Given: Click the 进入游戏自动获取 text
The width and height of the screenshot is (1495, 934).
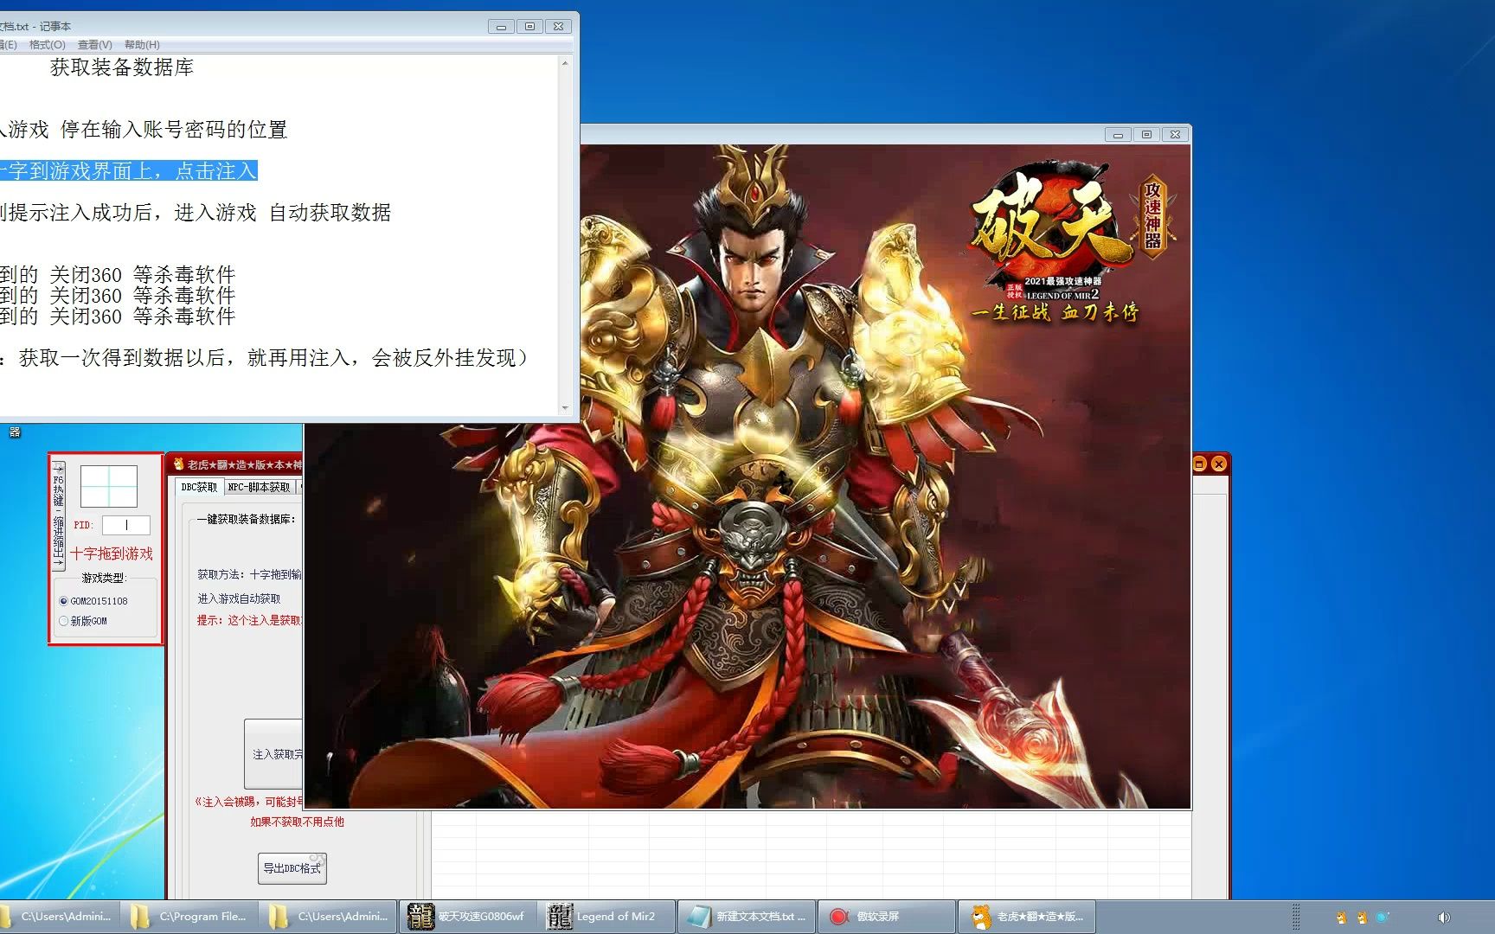Looking at the screenshot, I should pyautogui.click(x=239, y=598).
